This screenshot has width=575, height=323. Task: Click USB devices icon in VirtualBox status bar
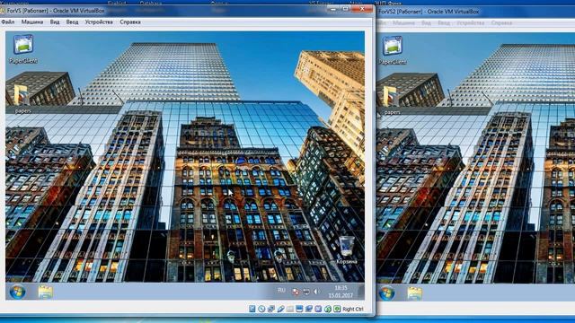coord(281,309)
